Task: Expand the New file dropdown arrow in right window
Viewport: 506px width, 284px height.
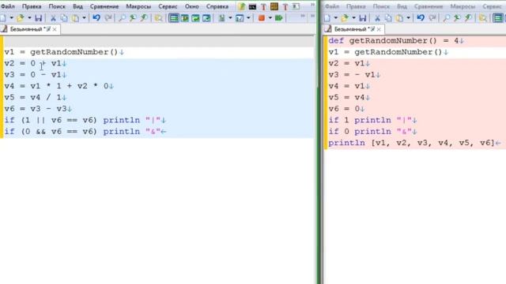Action: point(335,18)
